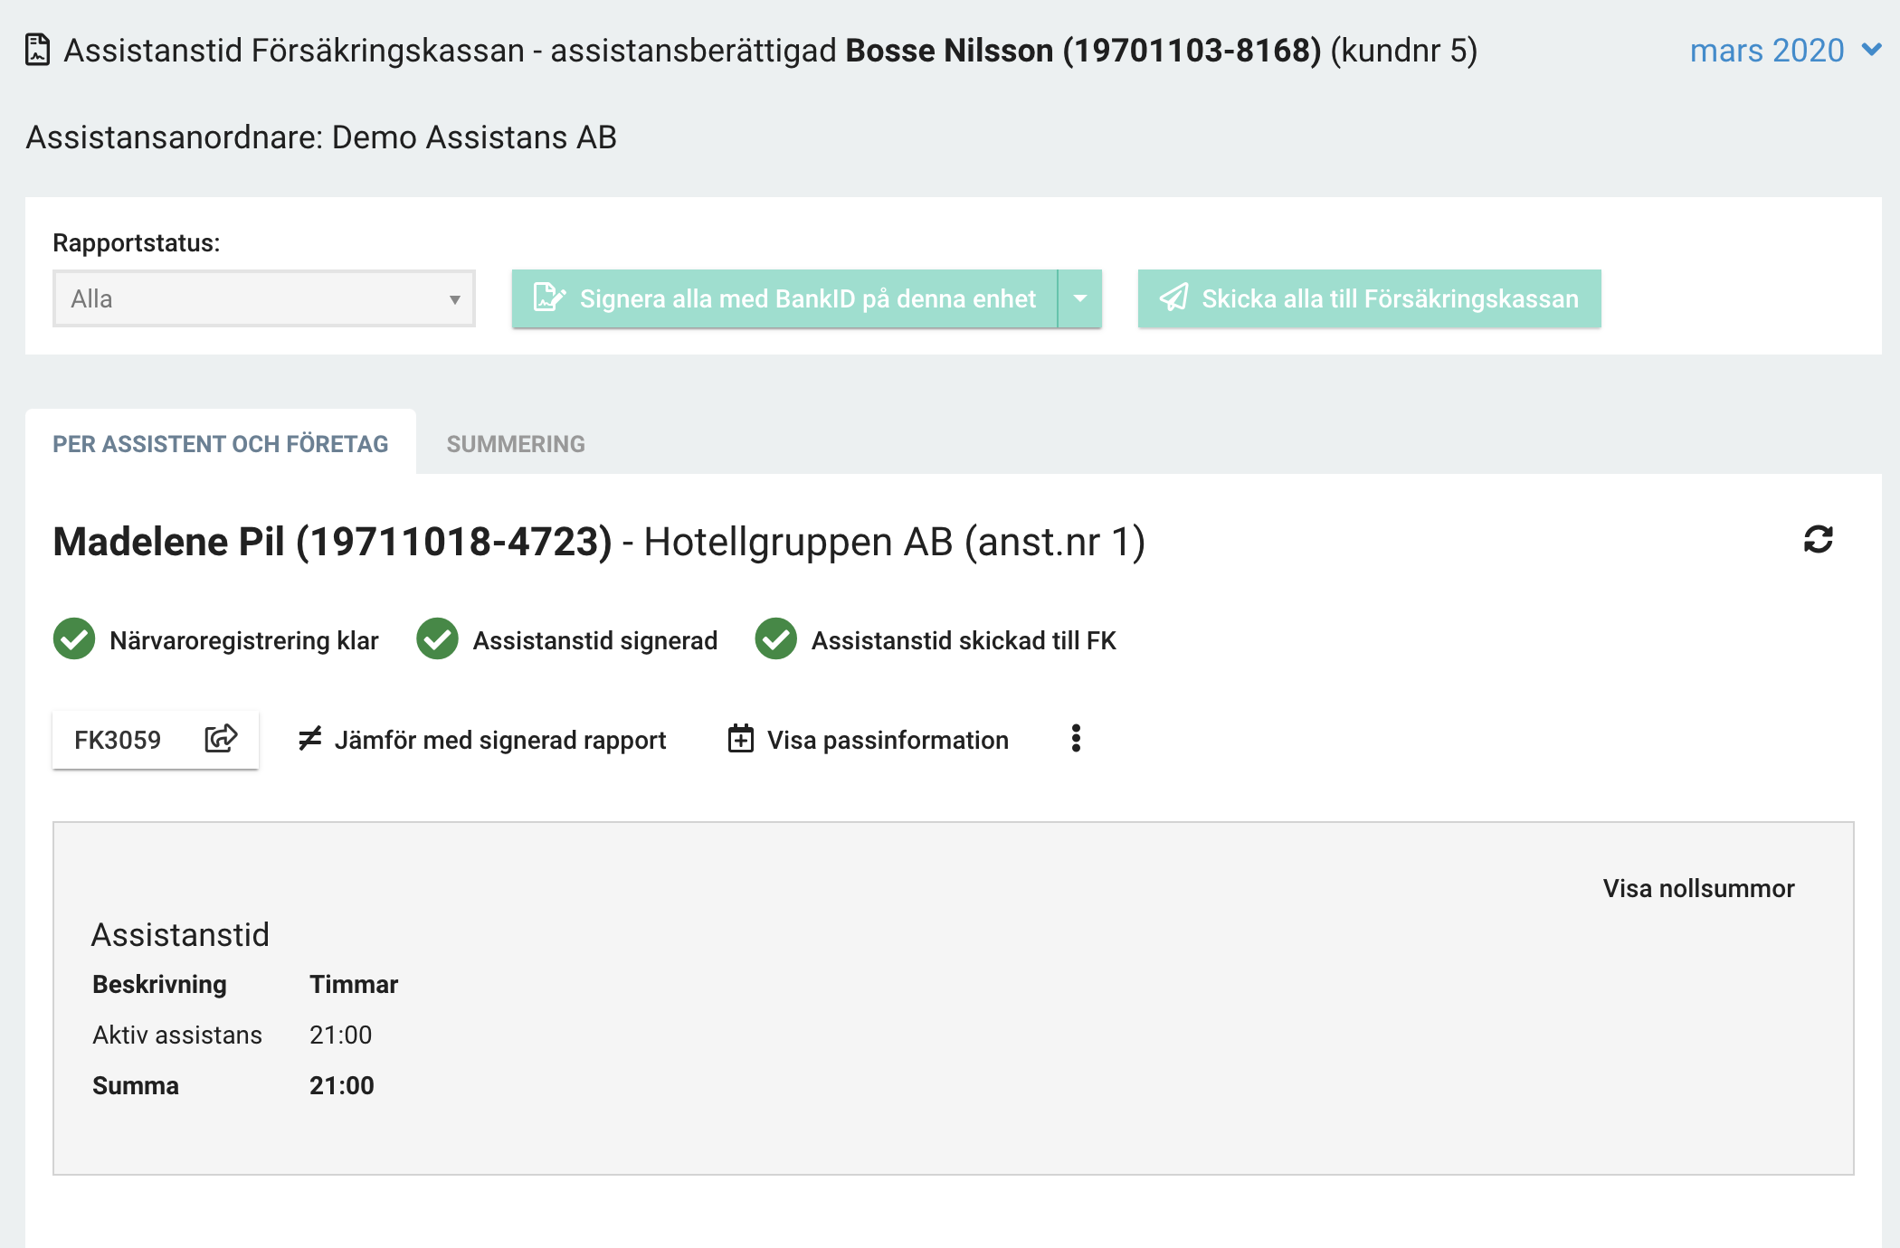Click the Assistanstid signerad status checkmark
Image resolution: width=1900 pixels, height=1248 pixels.
pos(437,640)
